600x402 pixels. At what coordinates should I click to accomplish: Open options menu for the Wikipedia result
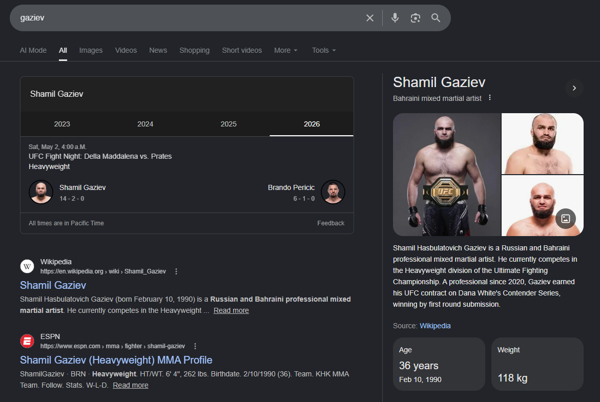(176, 271)
